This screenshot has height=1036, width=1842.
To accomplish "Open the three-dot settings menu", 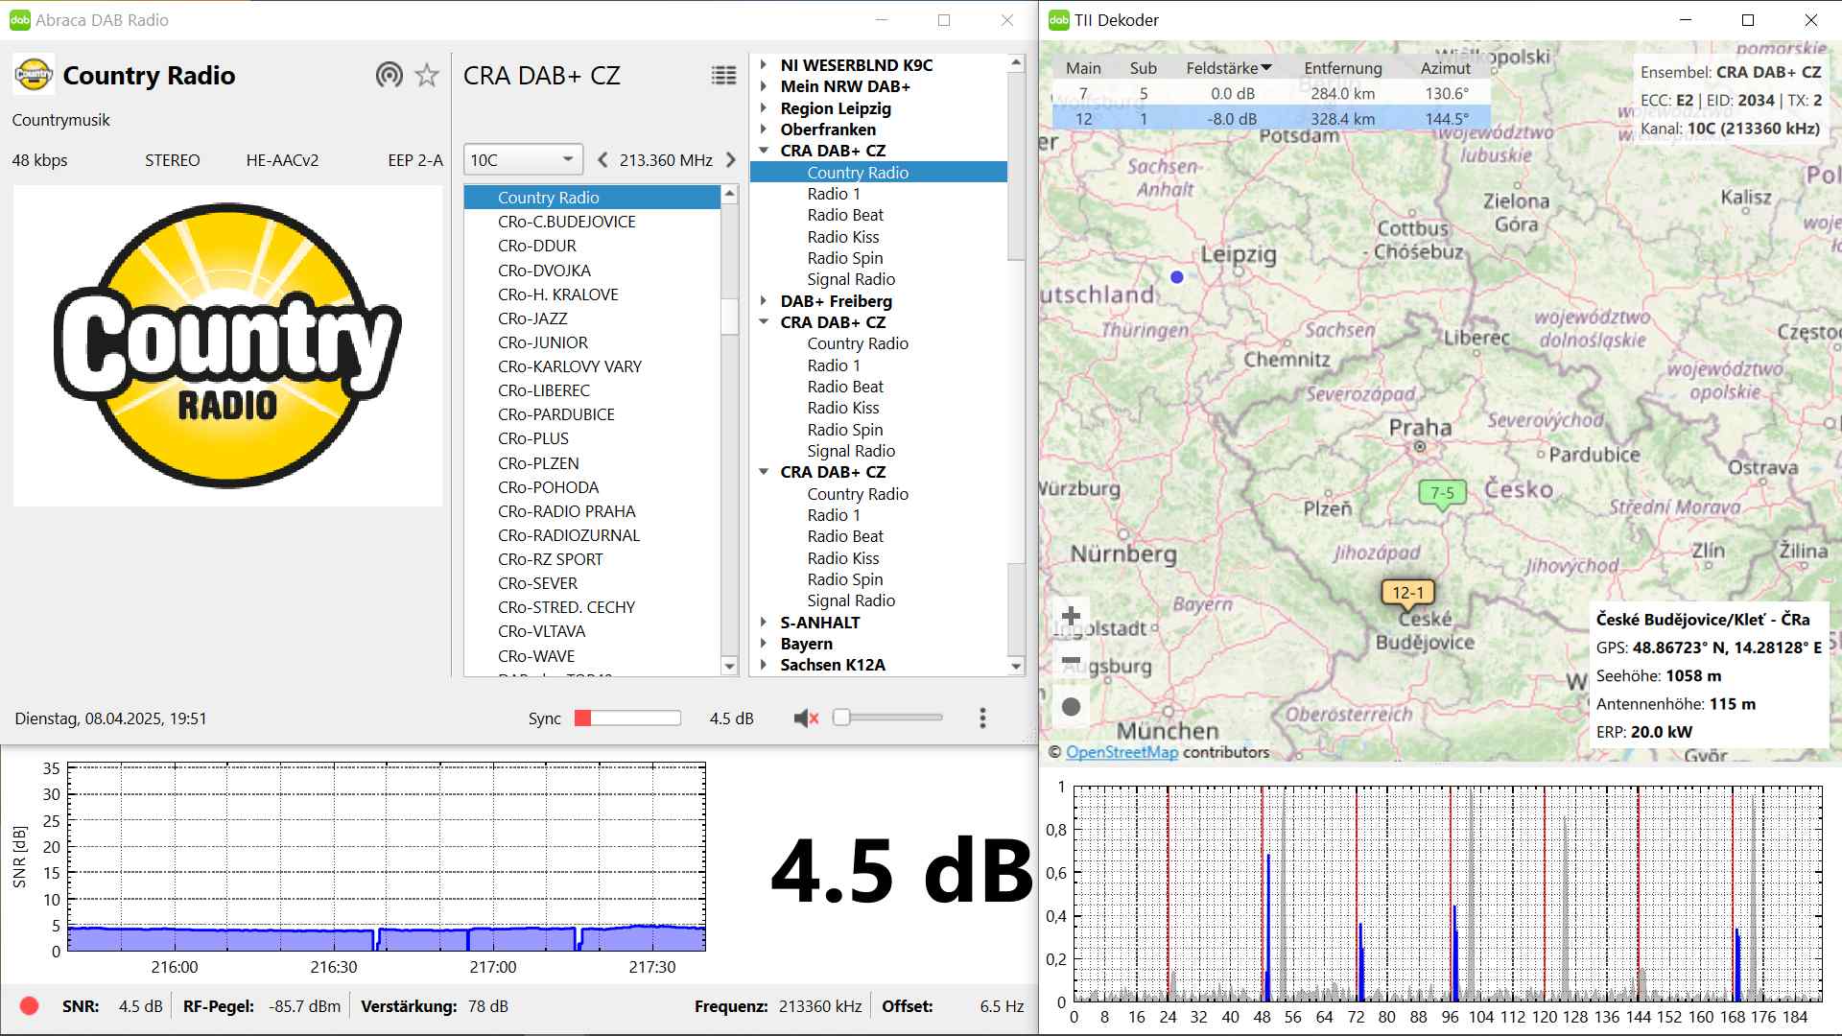I will 981,718.
